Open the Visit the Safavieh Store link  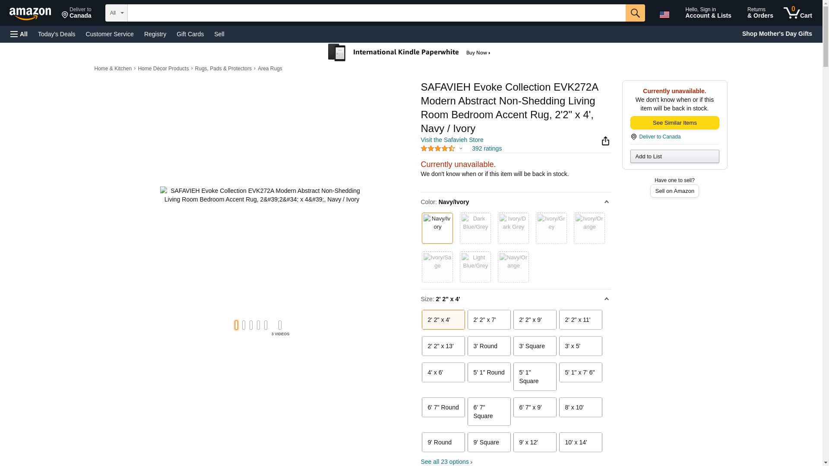coord(452,140)
